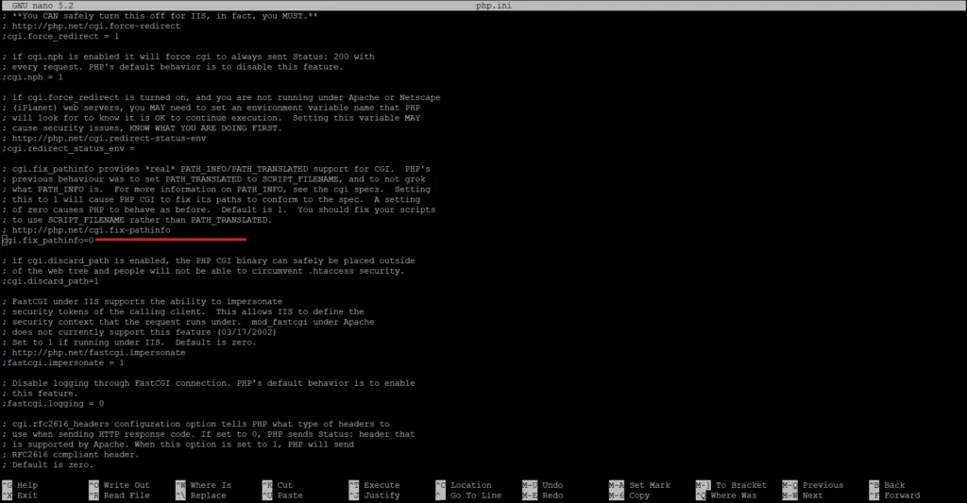The image size is (967, 503).
Task: Place cursor on the ;fastcgi.logging = 0 line
Action: [x=53, y=404]
